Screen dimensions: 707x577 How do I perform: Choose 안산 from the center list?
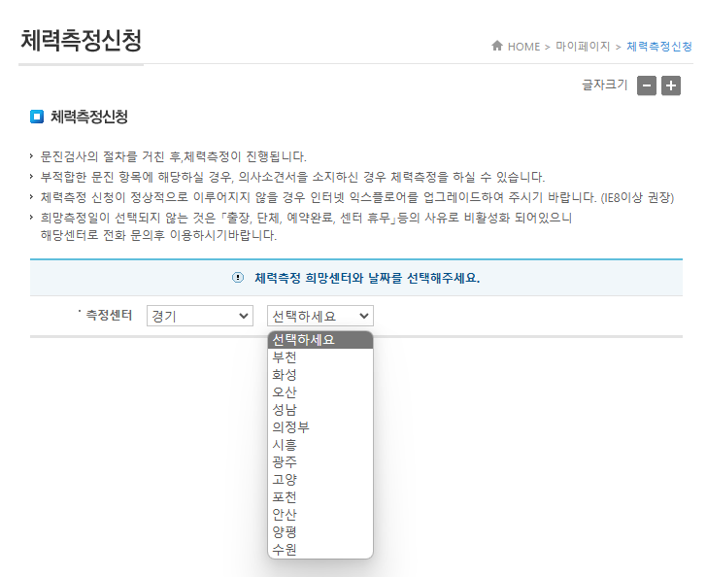click(x=320, y=514)
